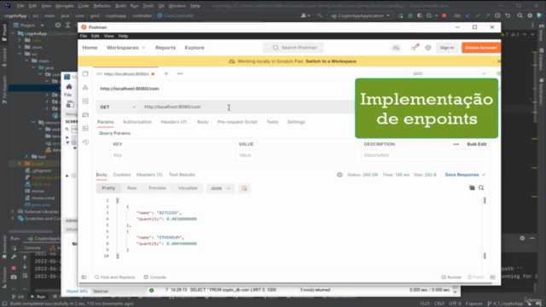Open Find and Replace in Postman footer
The image size is (546, 307).
[x=114, y=277]
